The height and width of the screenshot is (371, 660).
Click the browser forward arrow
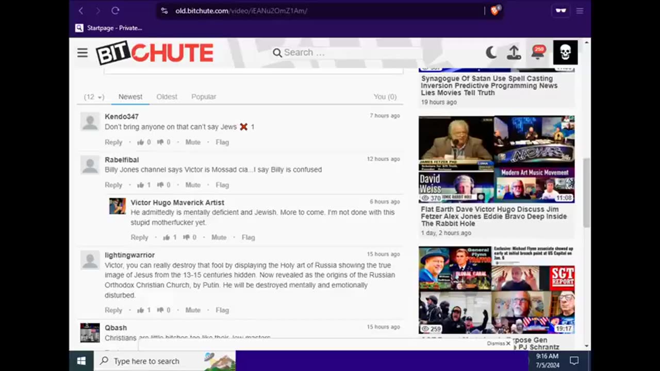pos(98,10)
